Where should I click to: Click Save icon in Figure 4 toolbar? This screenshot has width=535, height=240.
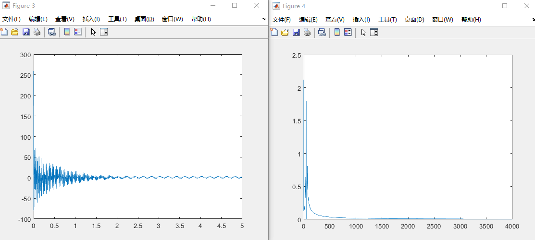coord(296,32)
